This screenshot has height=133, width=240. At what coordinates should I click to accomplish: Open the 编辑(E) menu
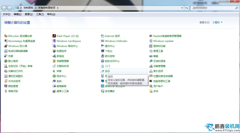tap(18, 14)
